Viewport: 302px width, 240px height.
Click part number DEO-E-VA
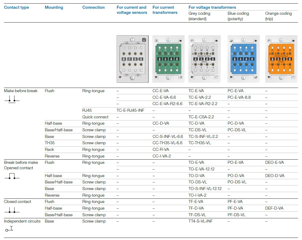point(275,163)
